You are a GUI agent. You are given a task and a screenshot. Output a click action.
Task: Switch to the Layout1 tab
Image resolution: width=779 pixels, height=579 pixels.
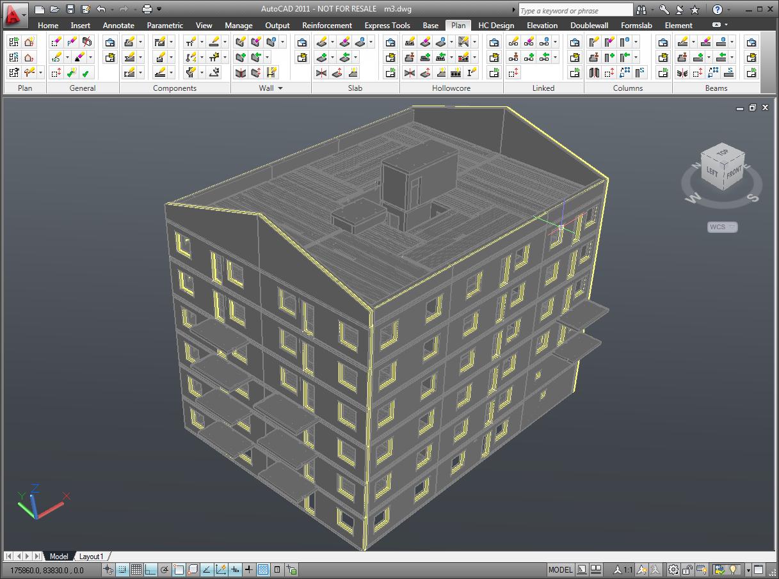[91, 557]
